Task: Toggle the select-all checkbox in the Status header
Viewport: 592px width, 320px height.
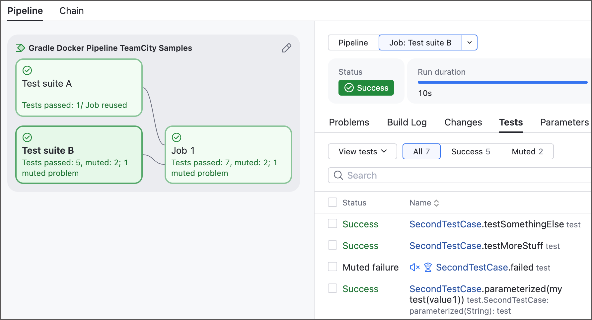Action: (333, 202)
